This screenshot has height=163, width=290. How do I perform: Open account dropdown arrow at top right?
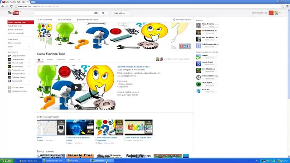pos(280,13)
